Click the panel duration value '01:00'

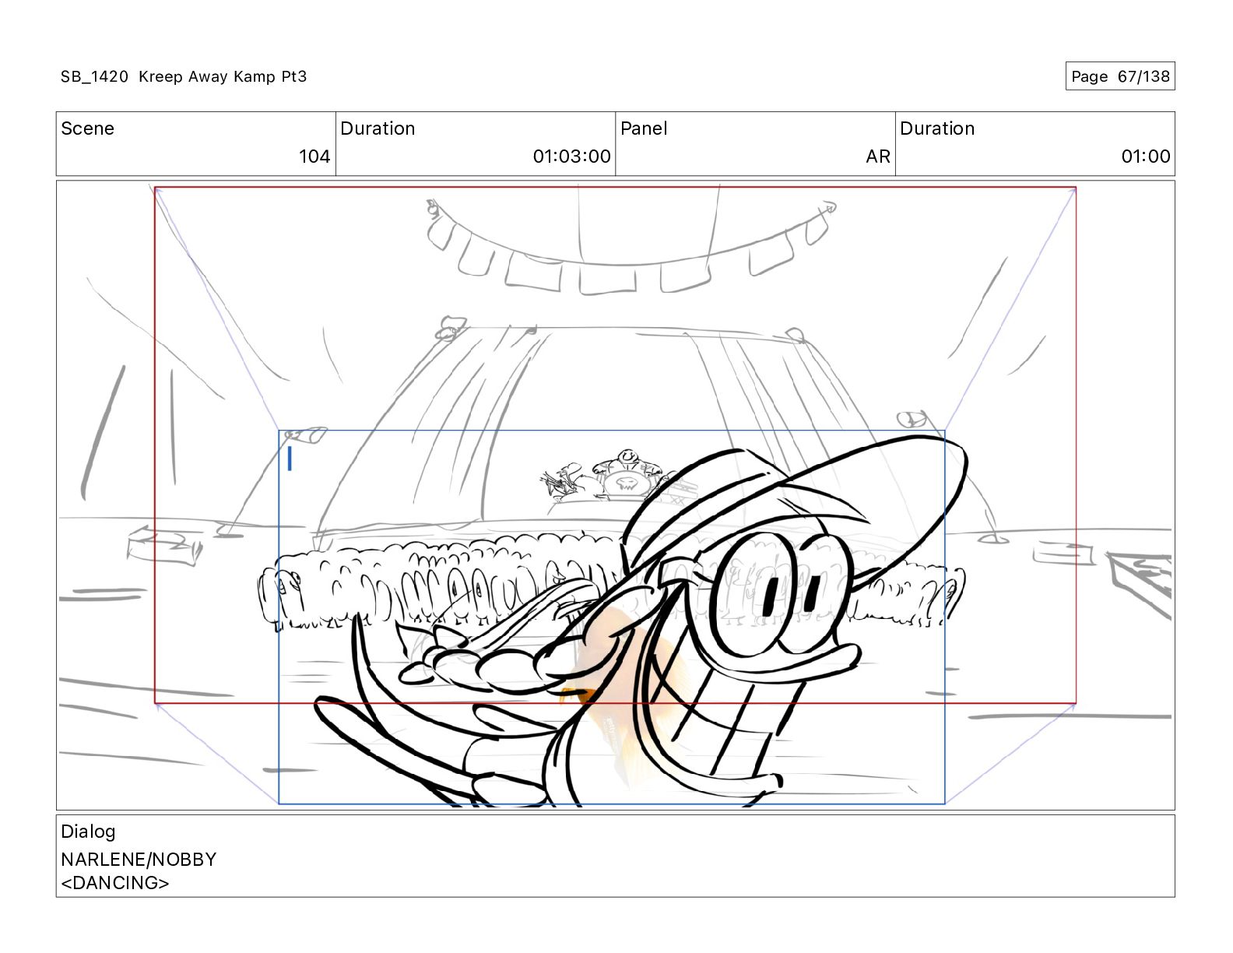pyautogui.click(x=1145, y=156)
